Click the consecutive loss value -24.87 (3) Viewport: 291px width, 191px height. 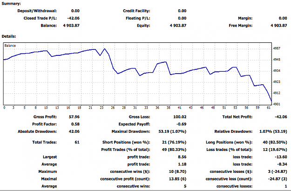(x=277, y=179)
